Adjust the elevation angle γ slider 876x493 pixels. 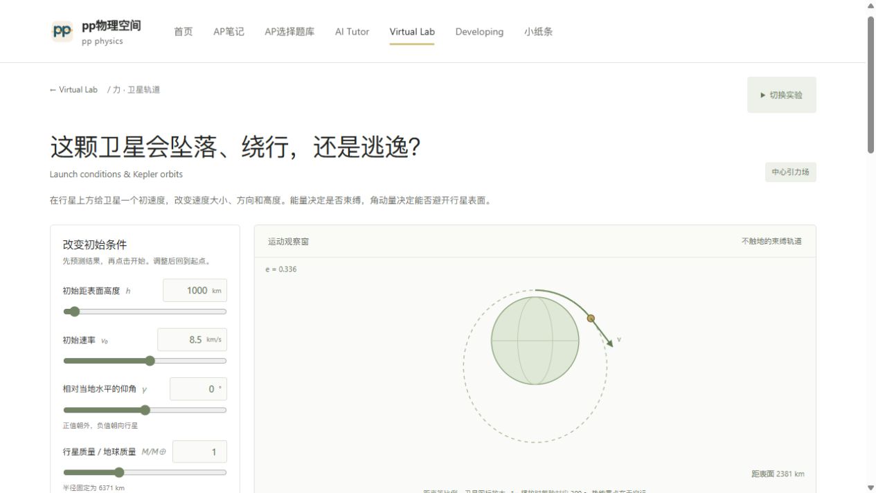pyautogui.click(x=145, y=410)
